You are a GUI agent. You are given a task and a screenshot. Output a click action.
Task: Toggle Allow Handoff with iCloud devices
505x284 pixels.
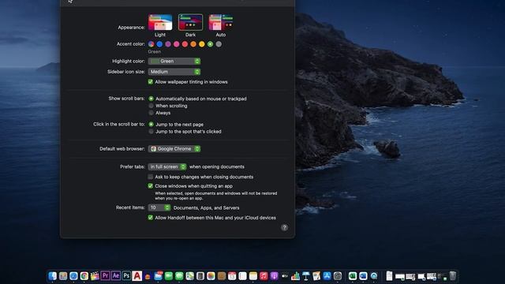click(x=151, y=218)
